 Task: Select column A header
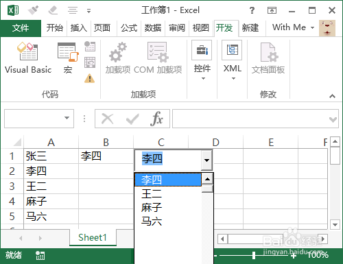coord(51,142)
